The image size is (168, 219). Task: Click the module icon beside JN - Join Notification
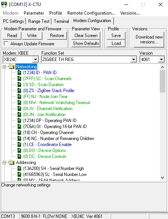pyautogui.click(x=19, y=115)
